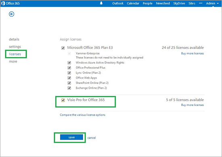Select the licenses section
Viewport: 222px width, 157px height.
(15, 54)
